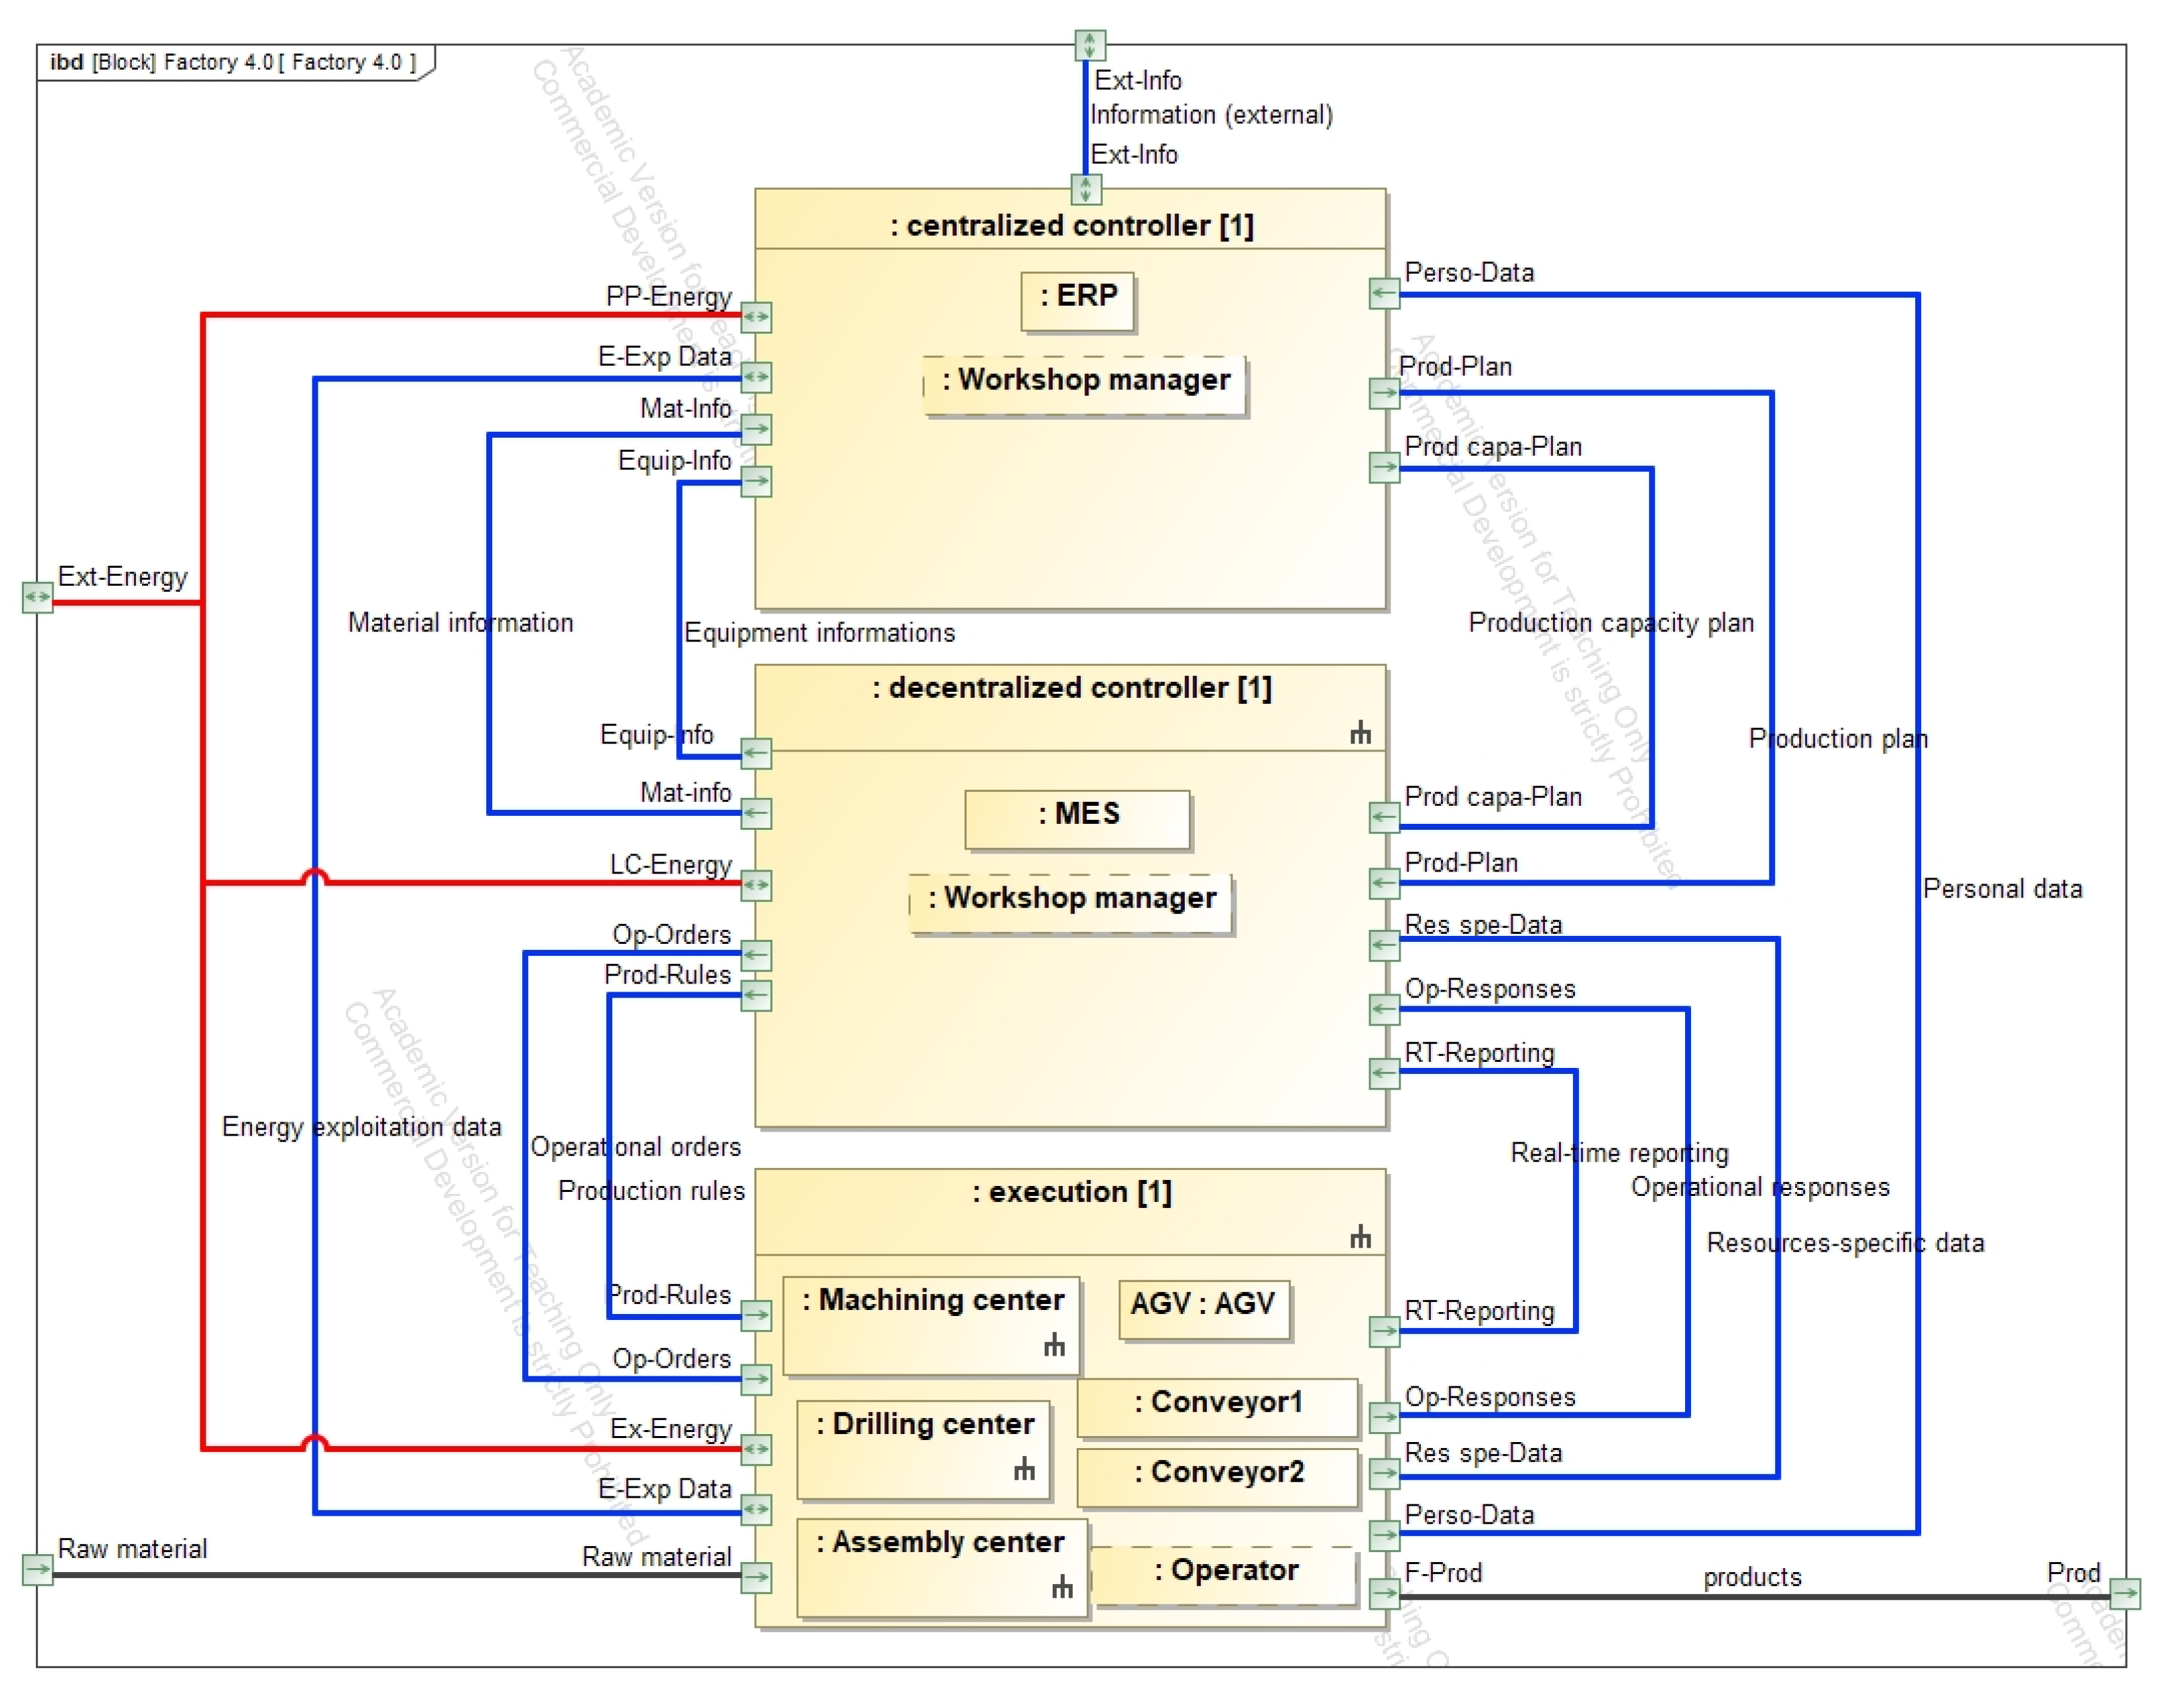Image resolution: width=2164 pixels, height=1708 pixels.
Task: Click the RT-Reporting port on decentralized controller
Action: pos(1384,1073)
